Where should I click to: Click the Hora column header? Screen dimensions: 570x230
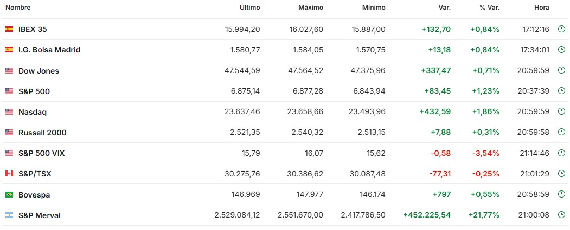click(541, 8)
